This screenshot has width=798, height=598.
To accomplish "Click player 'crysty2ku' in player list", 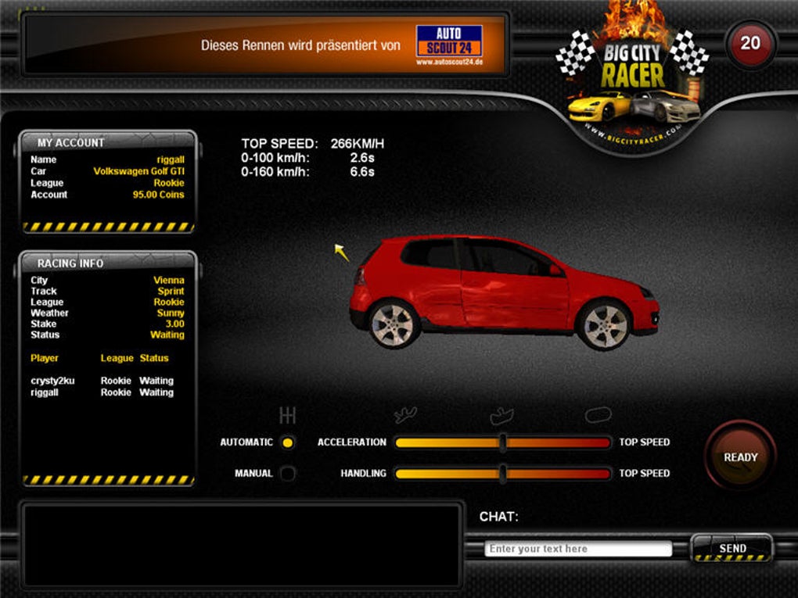I will [52, 381].
